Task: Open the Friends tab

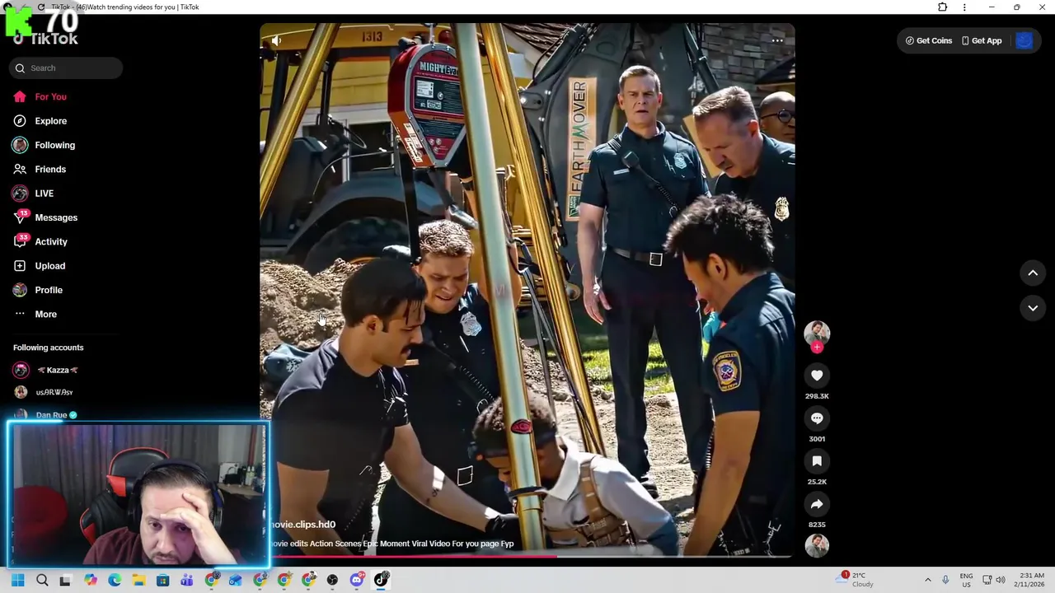Action: pyautogui.click(x=40, y=169)
